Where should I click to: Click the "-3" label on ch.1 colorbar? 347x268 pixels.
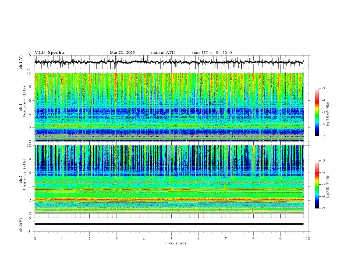click(x=323, y=88)
